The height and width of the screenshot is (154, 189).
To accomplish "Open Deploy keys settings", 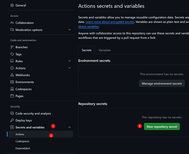I will pyautogui.click(x=24, y=120).
